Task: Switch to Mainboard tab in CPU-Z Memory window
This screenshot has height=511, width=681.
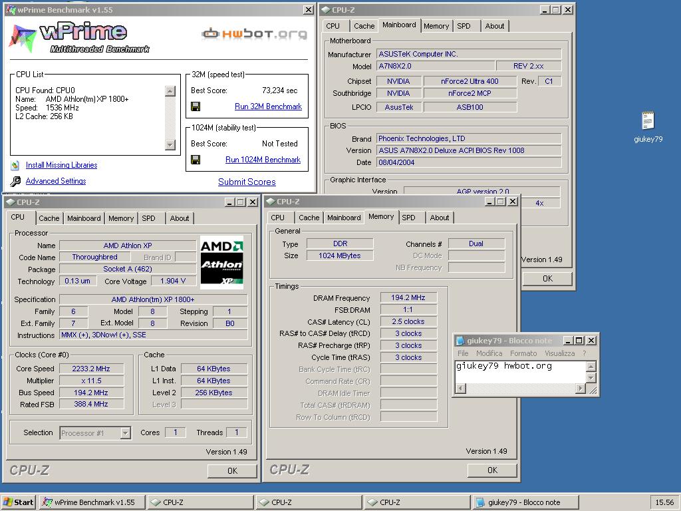Action: (x=344, y=218)
